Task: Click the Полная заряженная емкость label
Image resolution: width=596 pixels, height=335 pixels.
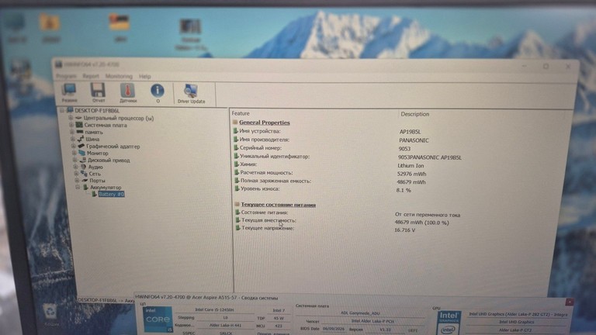Action: coord(275,181)
